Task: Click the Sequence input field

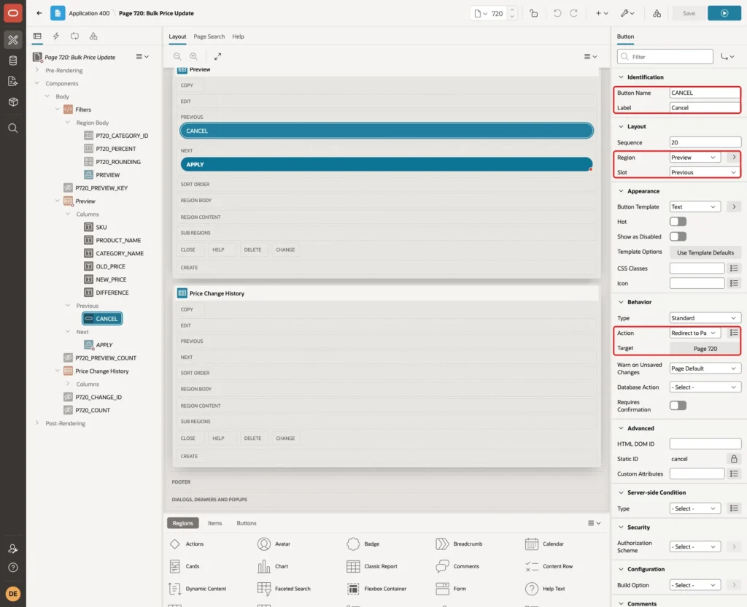Action: pyautogui.click(x=705, y=142)
